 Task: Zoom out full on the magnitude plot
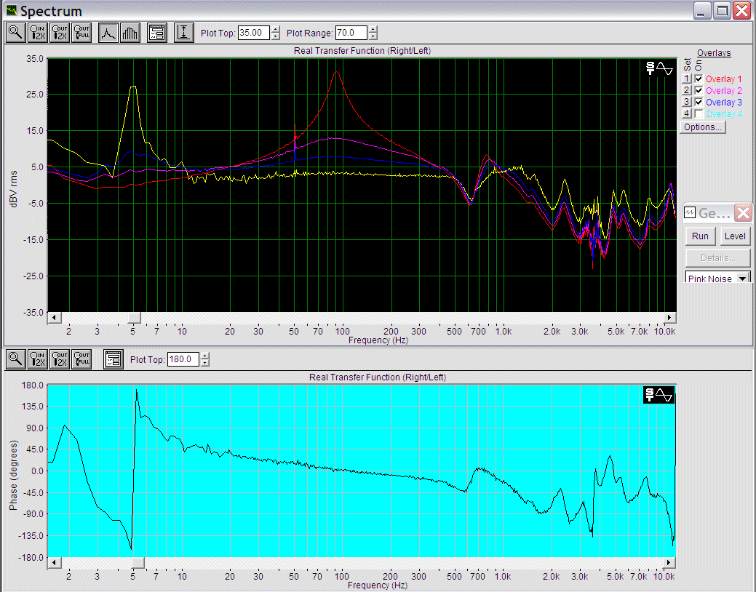tap(81, 33)
